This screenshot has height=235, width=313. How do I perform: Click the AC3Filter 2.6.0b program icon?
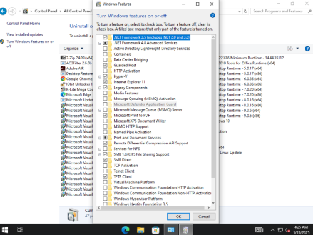63,63
